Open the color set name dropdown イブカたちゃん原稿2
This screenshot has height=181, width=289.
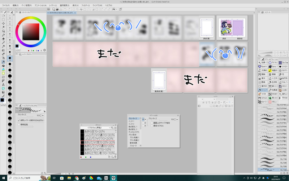(95, 128)
